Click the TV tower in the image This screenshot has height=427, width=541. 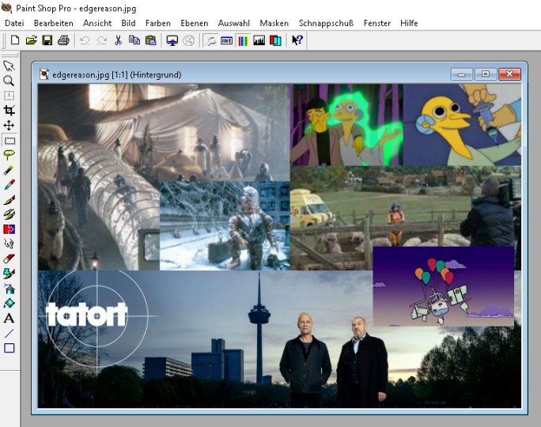coord(259,327)
